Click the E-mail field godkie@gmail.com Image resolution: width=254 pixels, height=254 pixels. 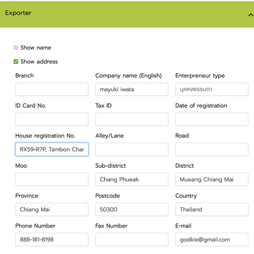(212, 240)
